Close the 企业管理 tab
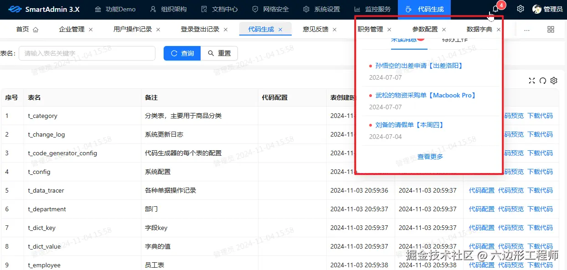 (91, 30)
